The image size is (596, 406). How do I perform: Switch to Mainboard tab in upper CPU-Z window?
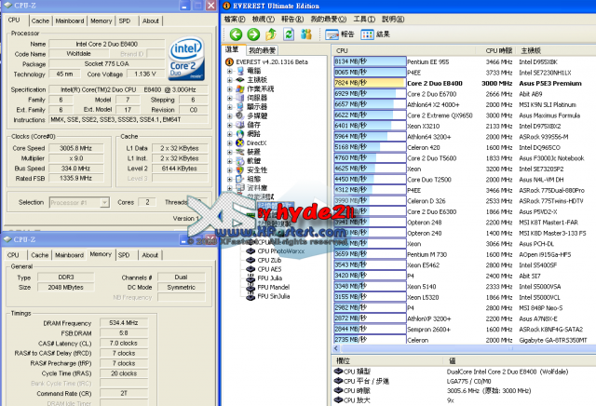(x=70, y=20)
